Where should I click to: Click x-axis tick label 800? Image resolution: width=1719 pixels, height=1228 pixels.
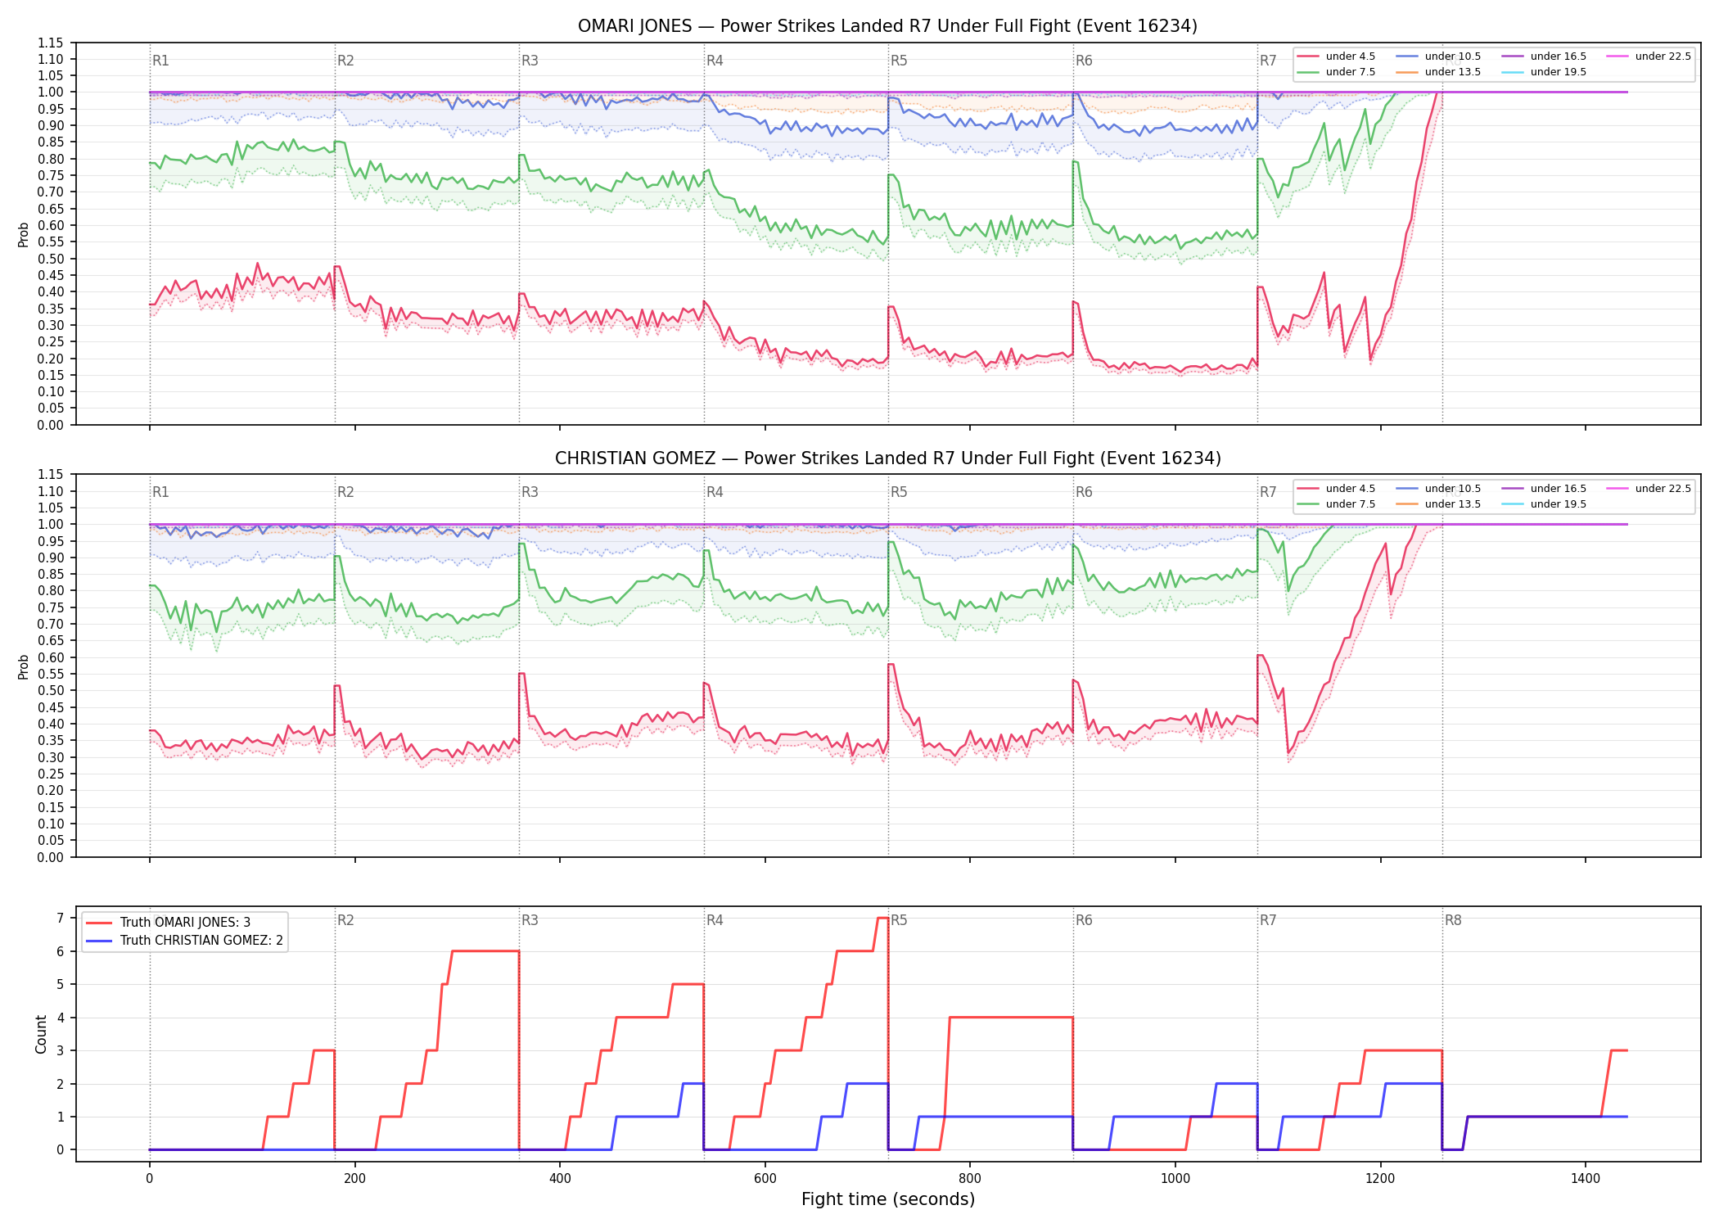coord(970,1179)
